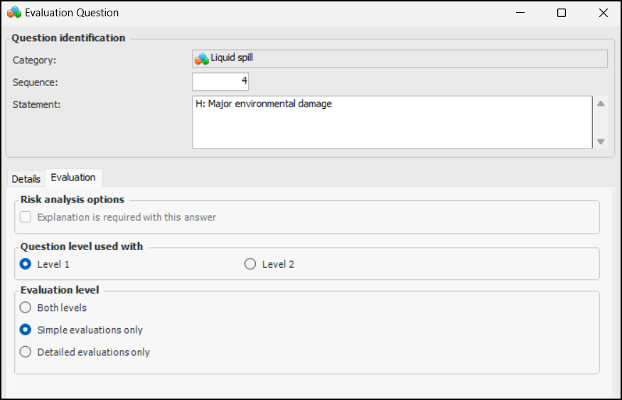Click the Evaluation Question title bar text
Screen dimensions: 622x400
pyautogui.click(x=72, y=13)
